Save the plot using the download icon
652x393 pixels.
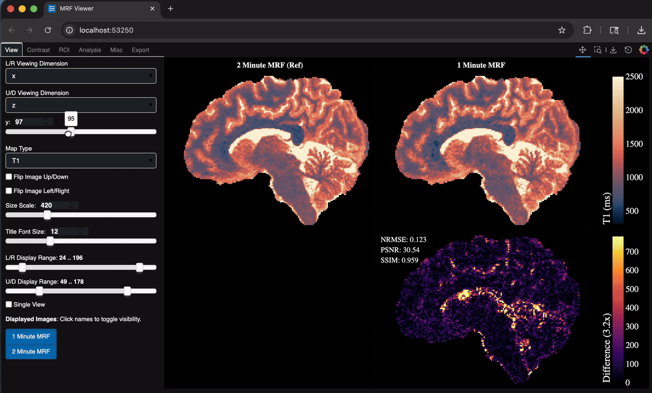pyautogui.click(x=613, y=49)
